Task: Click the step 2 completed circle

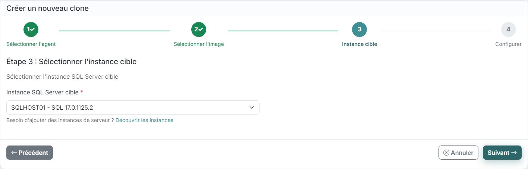Action: point(199,29)
